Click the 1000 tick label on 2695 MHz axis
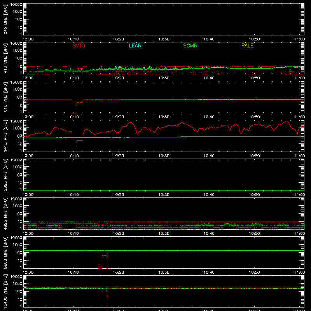 click(17, 167)
